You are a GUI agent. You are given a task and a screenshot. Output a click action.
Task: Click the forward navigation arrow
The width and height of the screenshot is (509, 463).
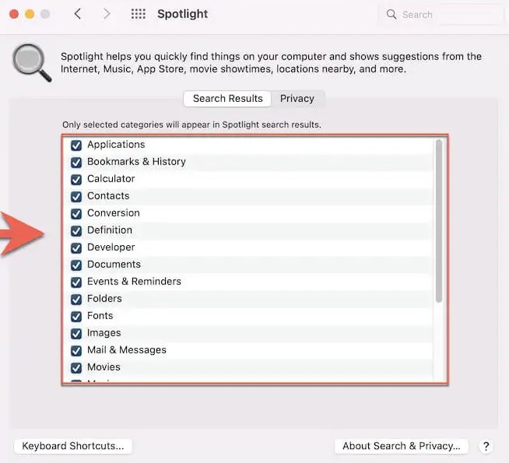coord(107,14)
